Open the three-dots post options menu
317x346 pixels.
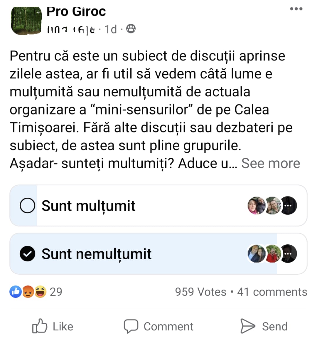[x=296, y=9]
